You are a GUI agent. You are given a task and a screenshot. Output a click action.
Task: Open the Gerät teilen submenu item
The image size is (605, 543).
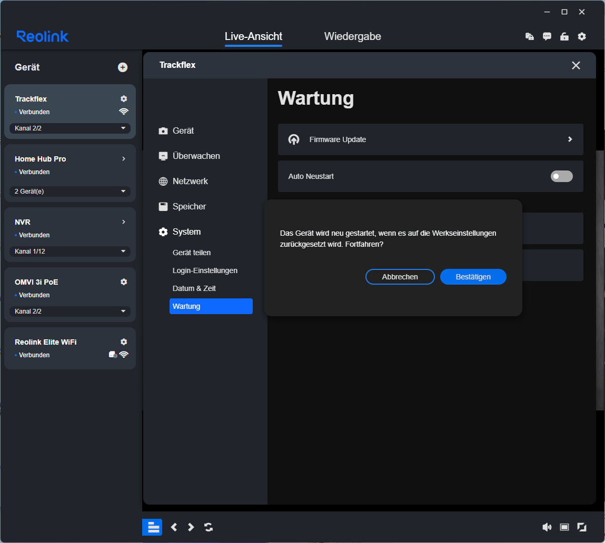point(191,253)
